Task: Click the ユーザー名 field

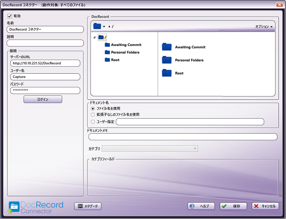Action: (x=45, y=77)
